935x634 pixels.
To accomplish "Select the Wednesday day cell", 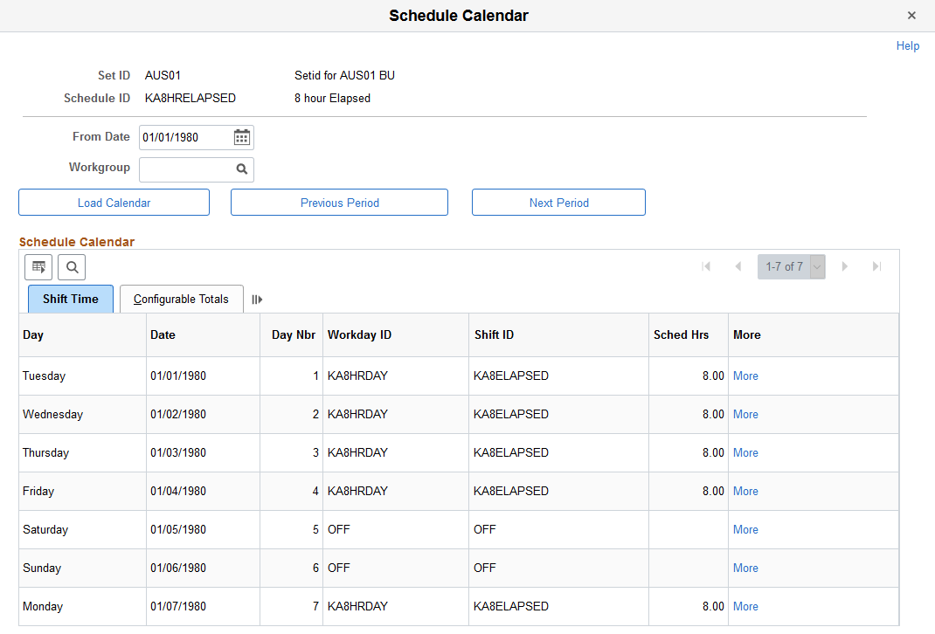I will click(x=82, y=414).
